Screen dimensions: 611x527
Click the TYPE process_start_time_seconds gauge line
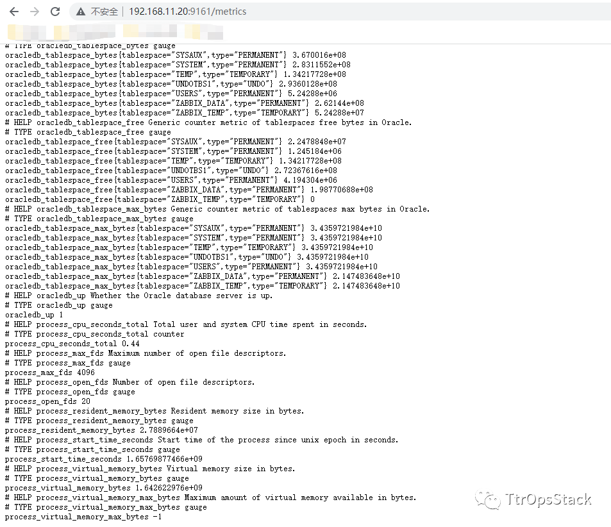(92, 449)
